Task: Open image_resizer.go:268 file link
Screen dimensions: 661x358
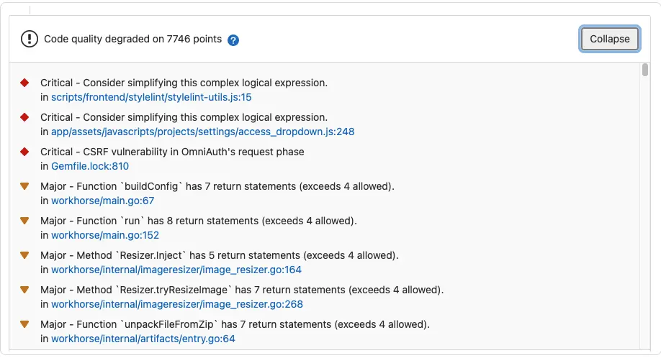Action: pyautogui.click(x=176, y=304)
